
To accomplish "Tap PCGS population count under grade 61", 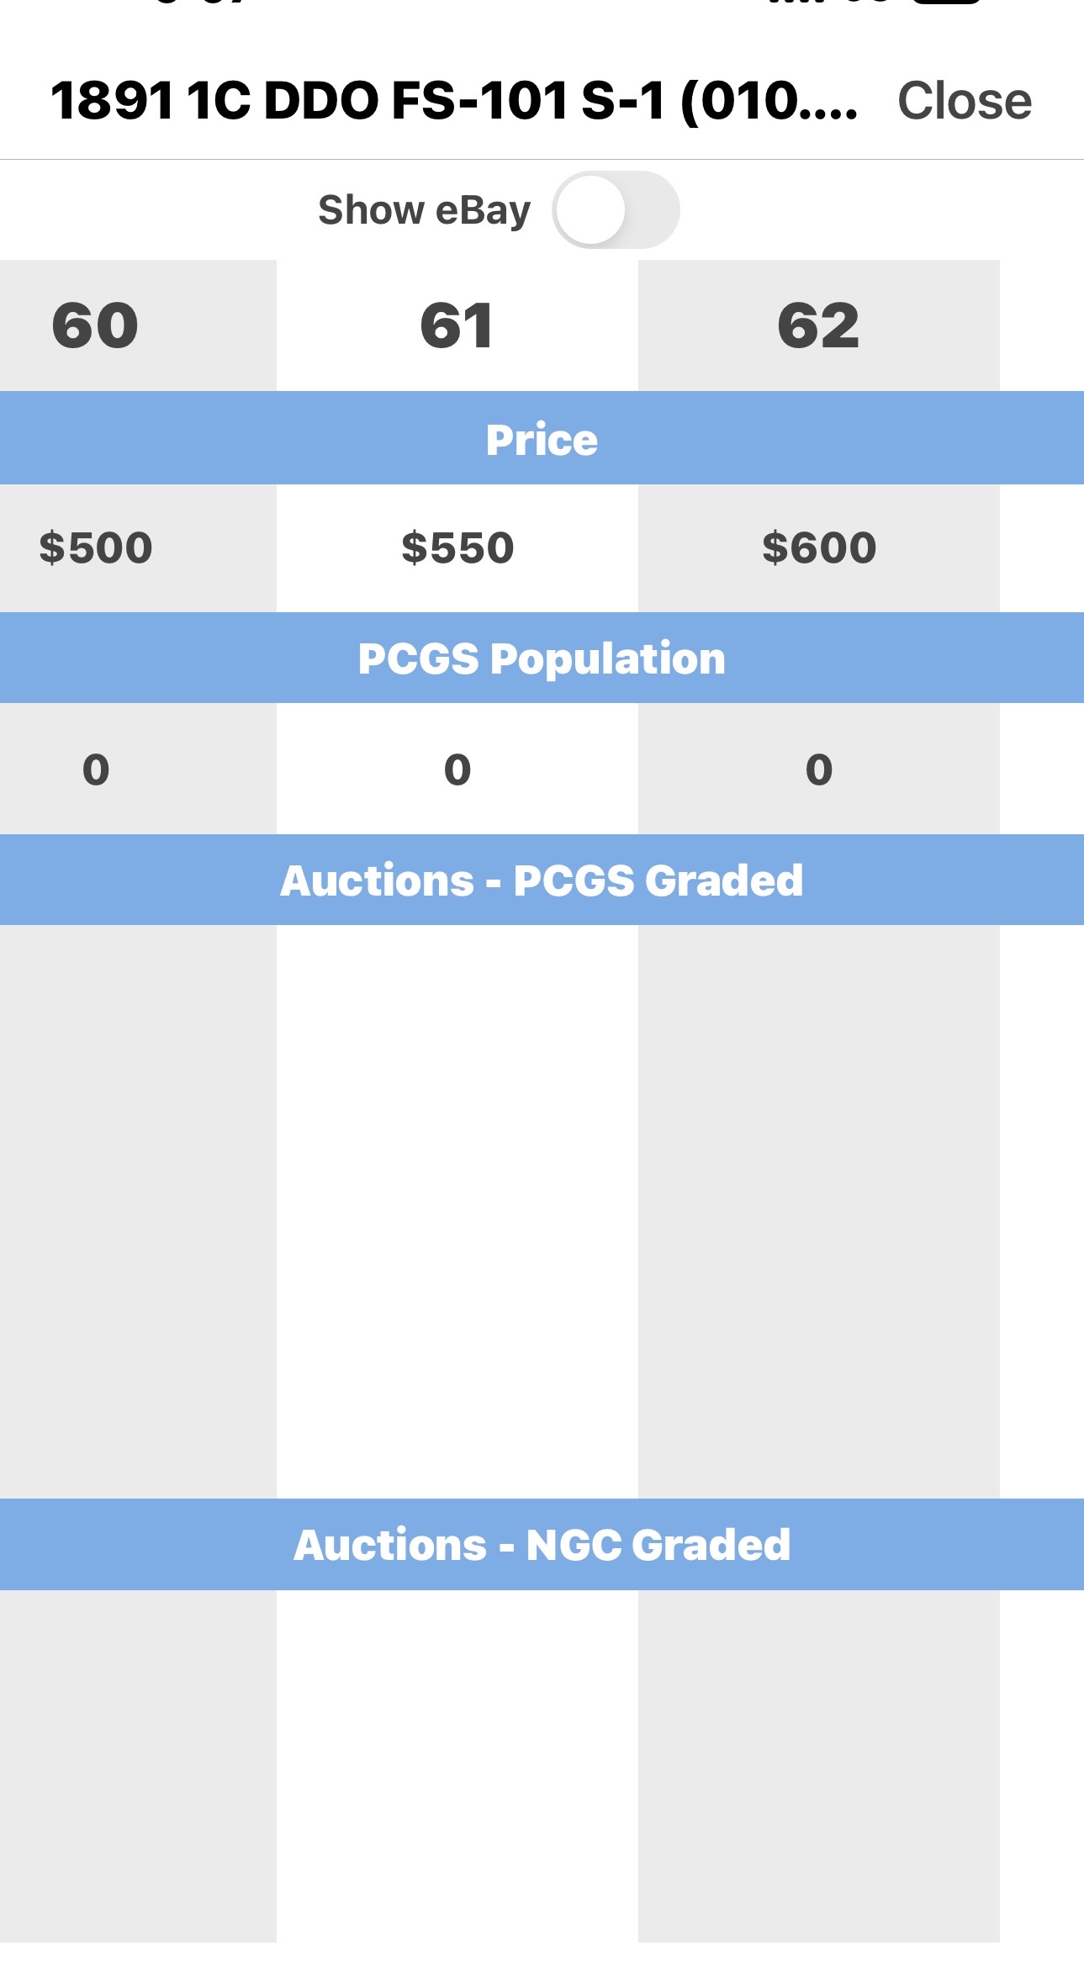I will (x=457, y=769).
